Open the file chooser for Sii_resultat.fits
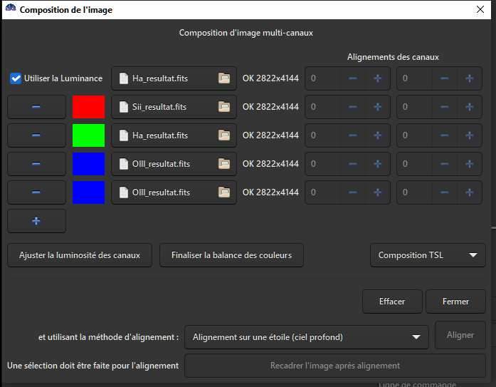This screenshot has height=387, width=496. [x=174, y=107]
